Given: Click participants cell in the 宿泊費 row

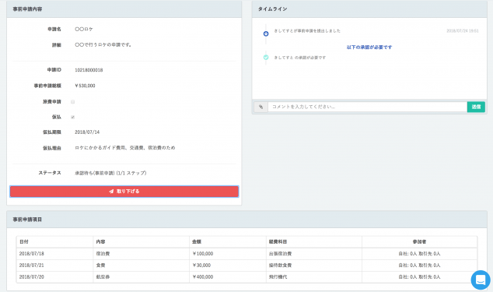Looking at the screenshot, I should [x=419, y=254].
